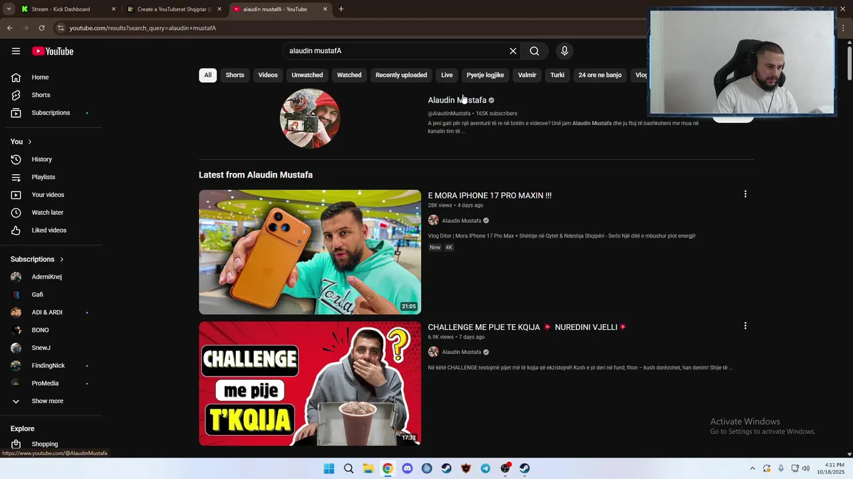Open the YouTube guide hamburger menu
Screen dimensions: 853x479
coord(16,51)
